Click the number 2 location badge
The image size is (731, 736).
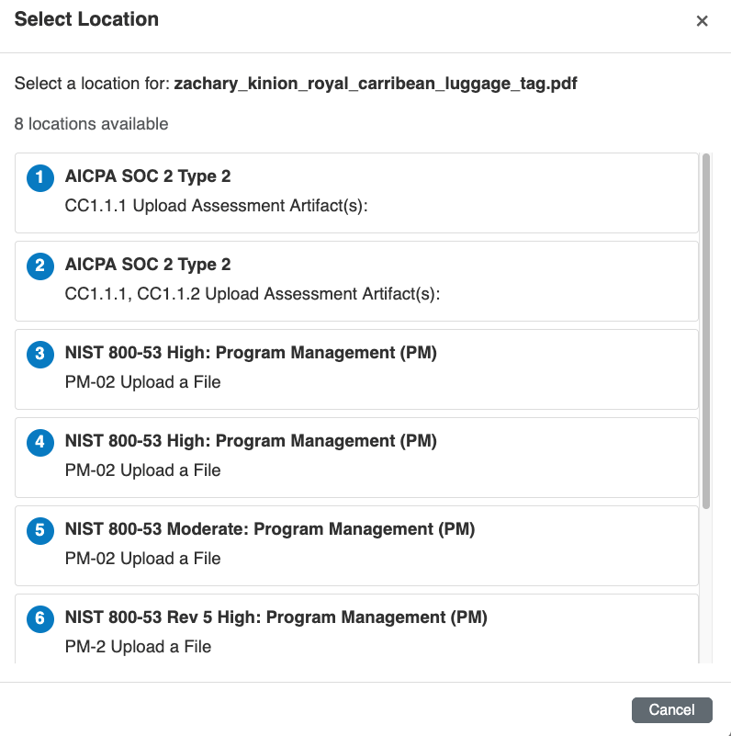pyautogui.click(x=40, y=266)
